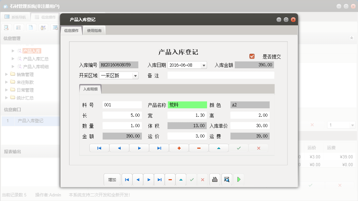The image size is (358, 201).
Task: Cancel detail entry with red X icon
Action: pos(258,148)
